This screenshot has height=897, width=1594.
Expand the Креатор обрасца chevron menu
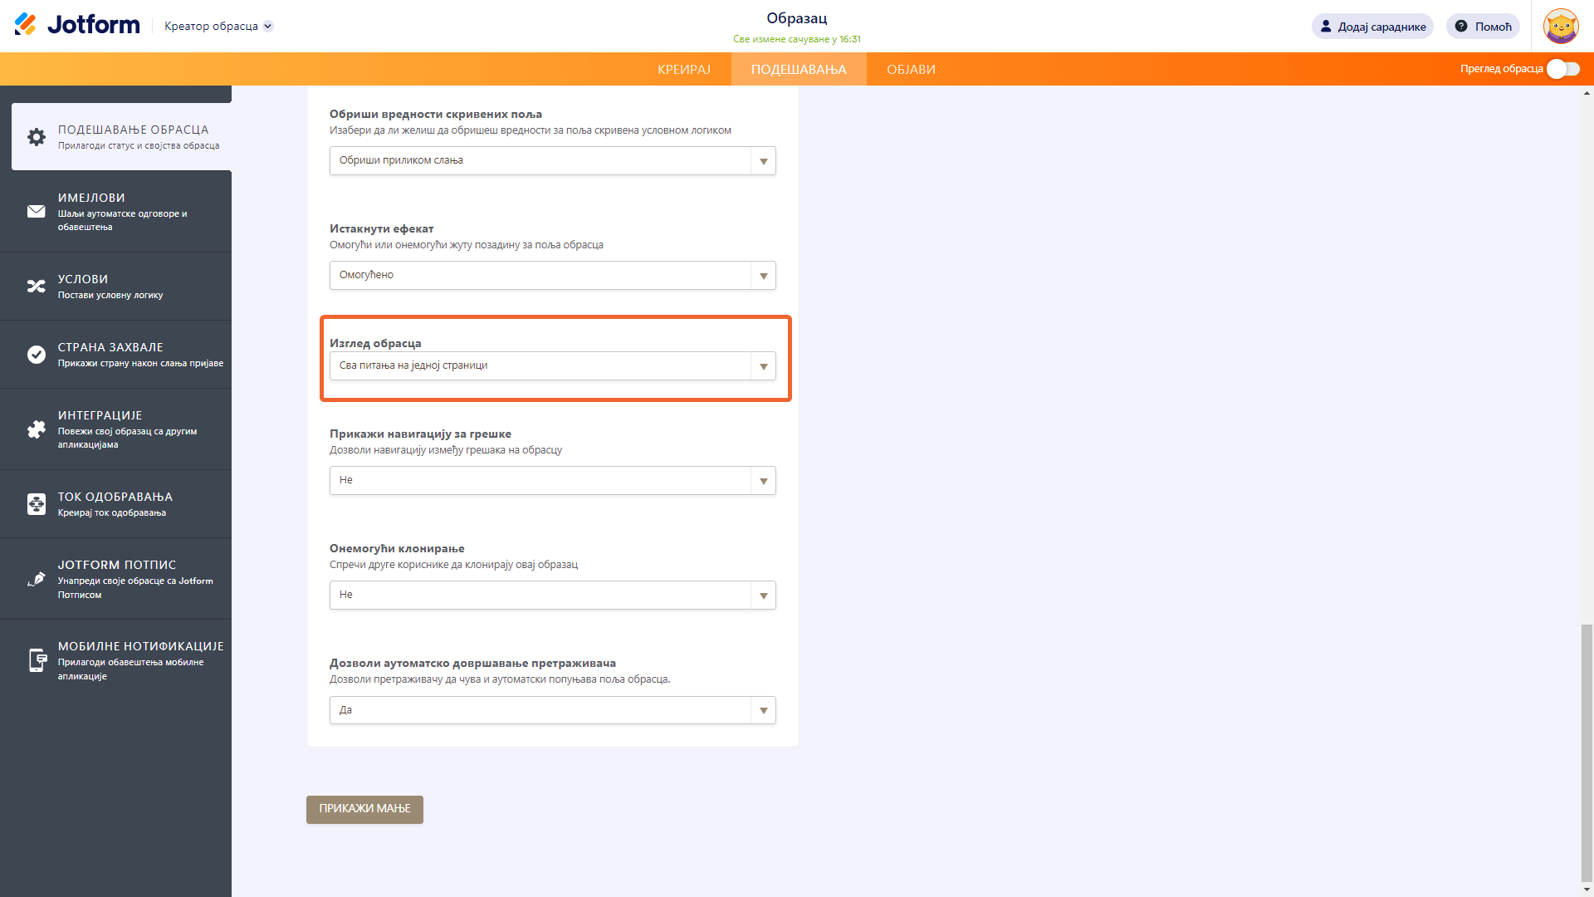pos(268,27)
